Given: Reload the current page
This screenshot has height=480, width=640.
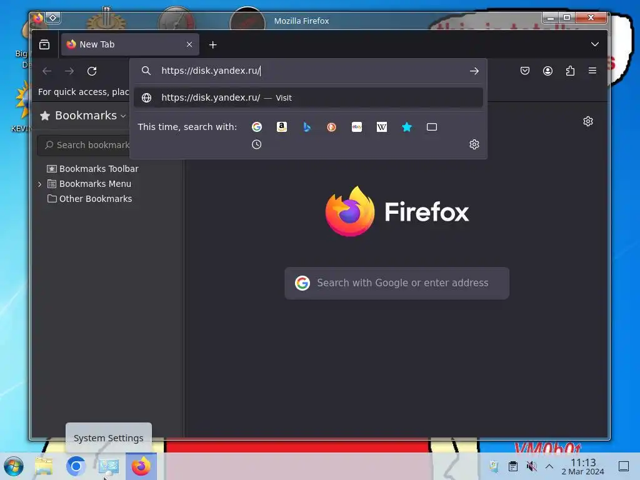Looking at the screenshot, I should (x=92, y=71).
